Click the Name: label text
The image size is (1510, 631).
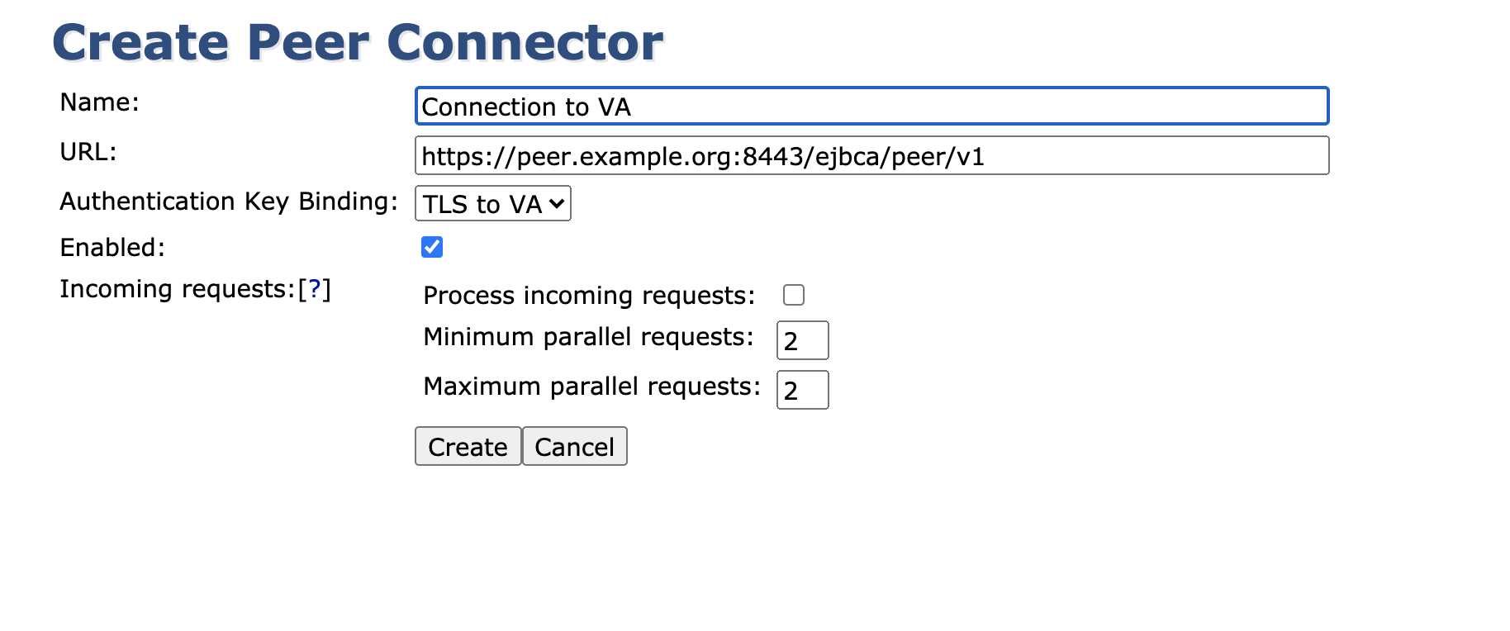click(100, 102)
